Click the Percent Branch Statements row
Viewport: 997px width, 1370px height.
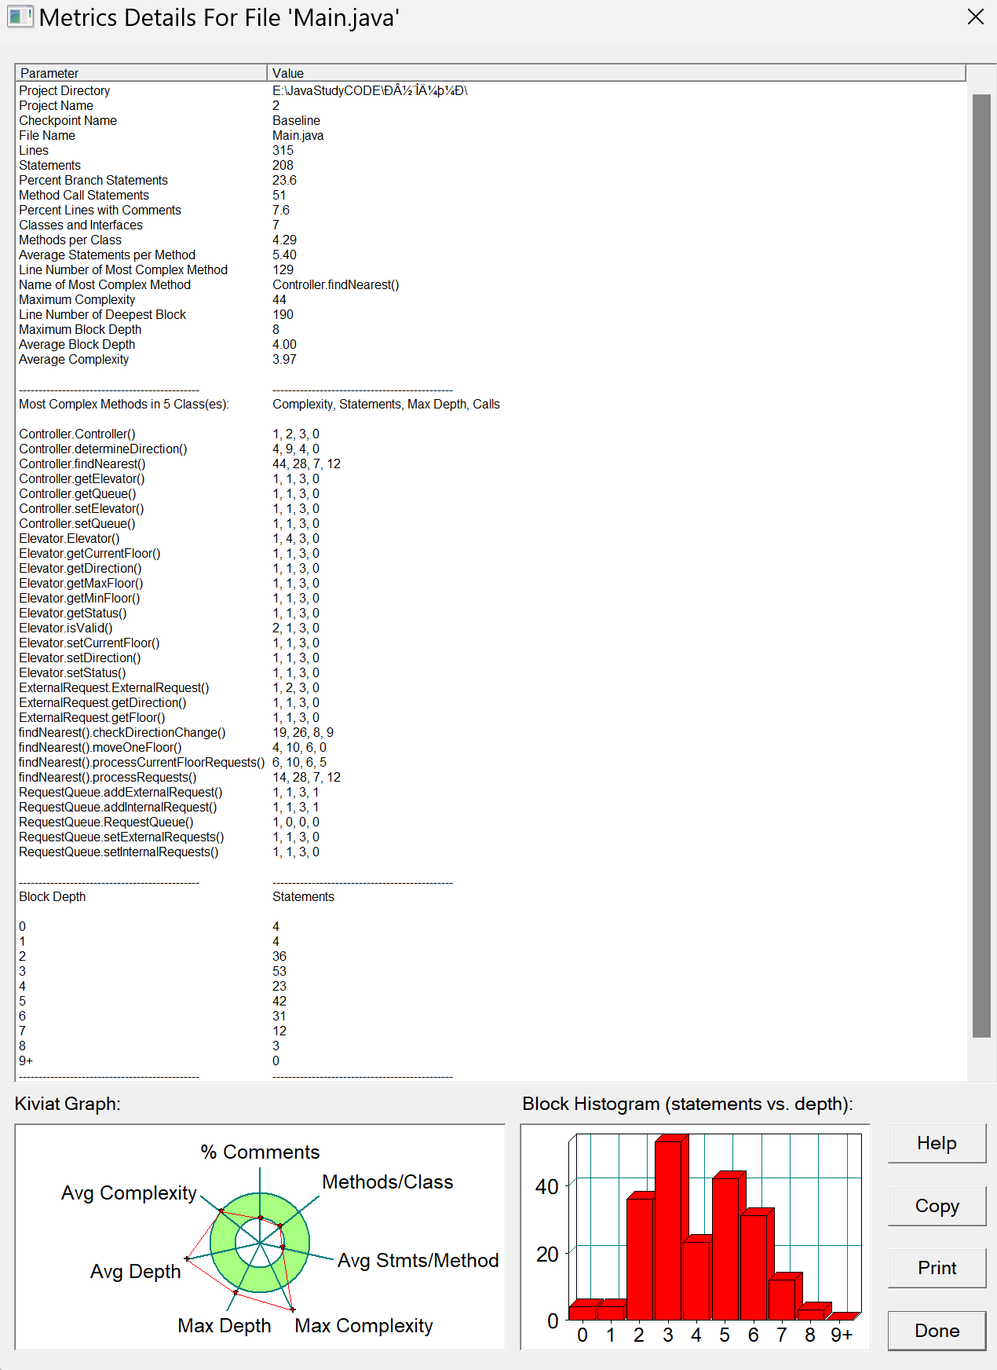(491, 181)
